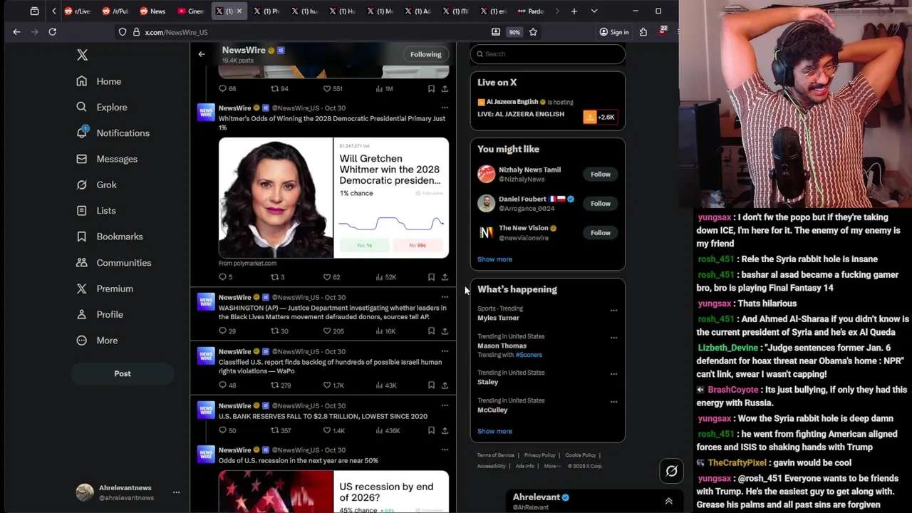
Task: Open the Whitmer Polymarket card image
Action: pos(333,197)
